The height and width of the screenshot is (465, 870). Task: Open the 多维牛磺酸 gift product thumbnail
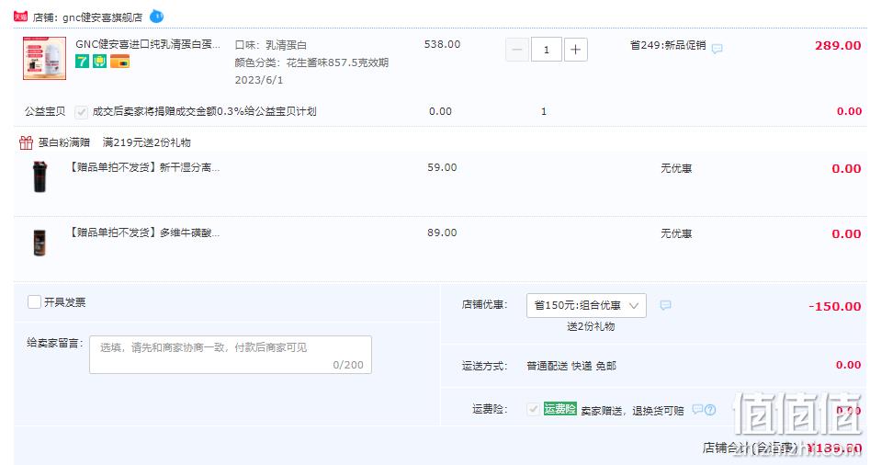point(40,243)
